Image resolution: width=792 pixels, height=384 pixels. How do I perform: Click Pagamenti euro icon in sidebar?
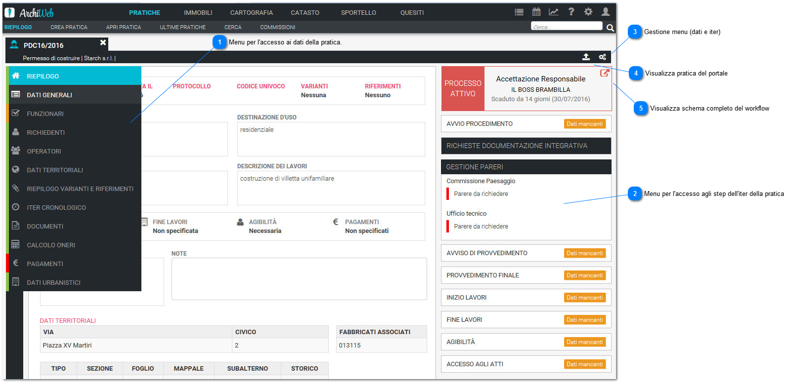click(16, 263)
